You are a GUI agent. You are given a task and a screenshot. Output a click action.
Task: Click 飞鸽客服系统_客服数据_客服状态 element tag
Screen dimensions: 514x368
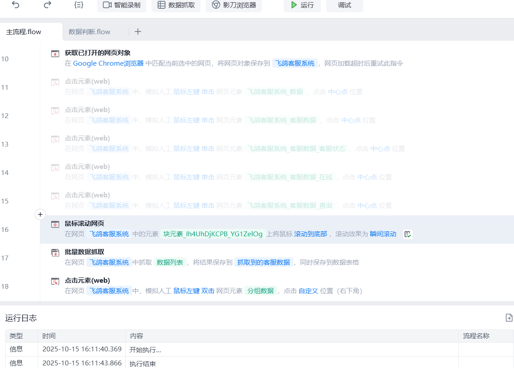point(296,149)
